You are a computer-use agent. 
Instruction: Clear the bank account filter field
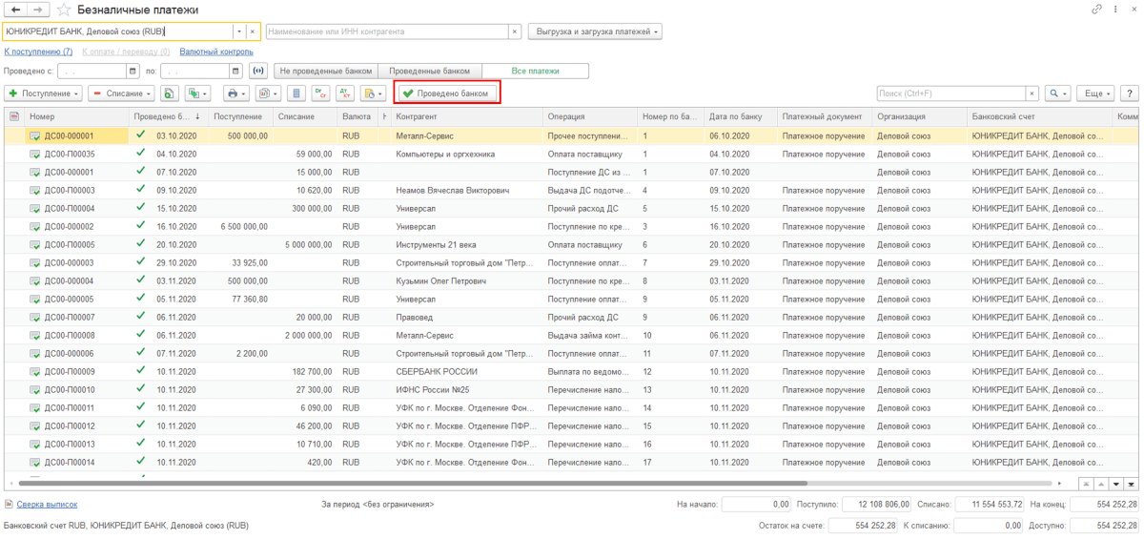pos(253,31)
